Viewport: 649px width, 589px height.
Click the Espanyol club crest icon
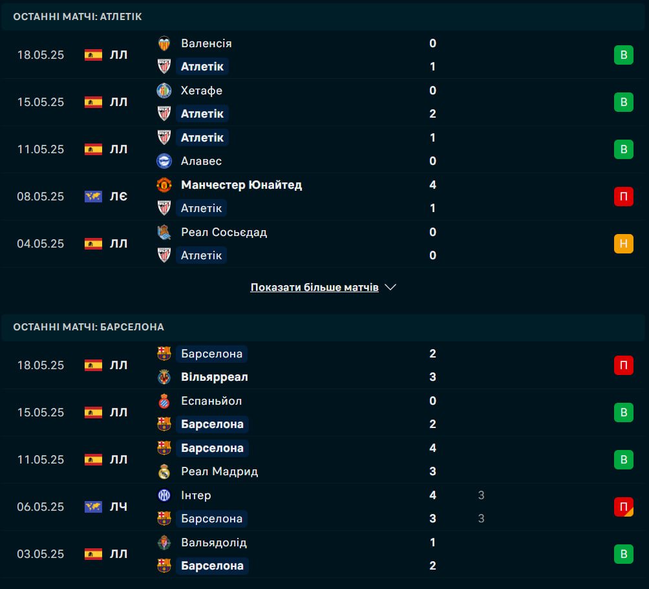164,401
